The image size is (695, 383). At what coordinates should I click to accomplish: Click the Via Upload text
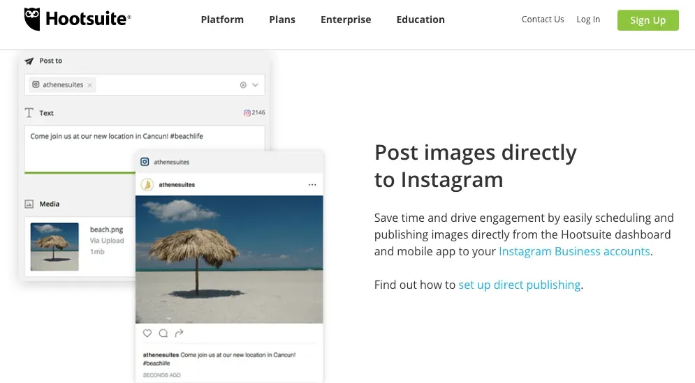coord(107,241)
